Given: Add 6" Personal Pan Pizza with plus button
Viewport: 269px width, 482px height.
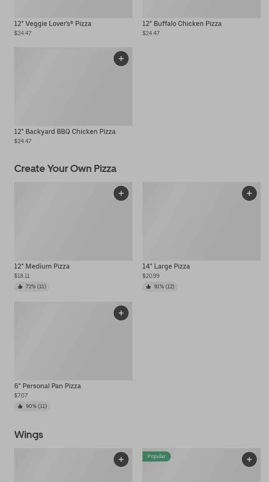Looking at the screenshot, I should point(121,313).
